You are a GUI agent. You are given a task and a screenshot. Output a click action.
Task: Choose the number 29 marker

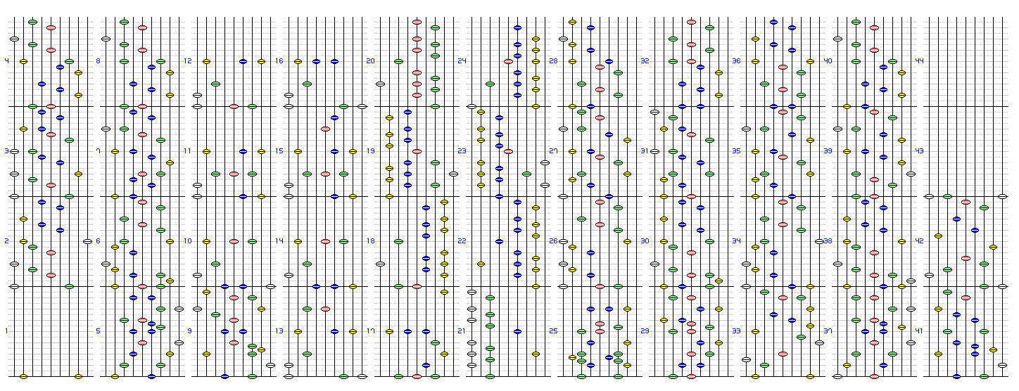coord(645,331)
